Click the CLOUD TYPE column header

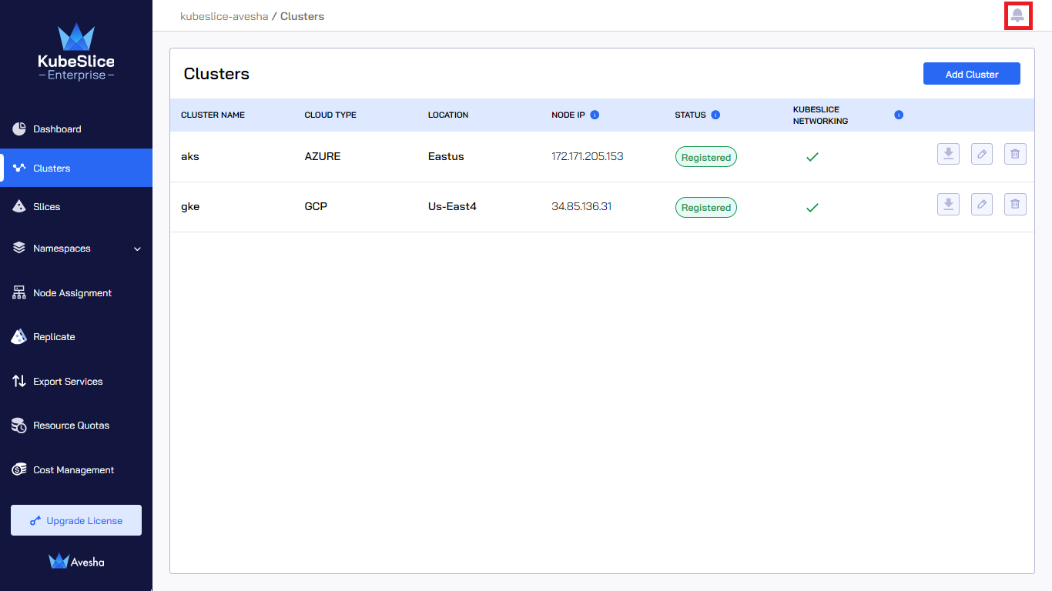click(330, 115)
